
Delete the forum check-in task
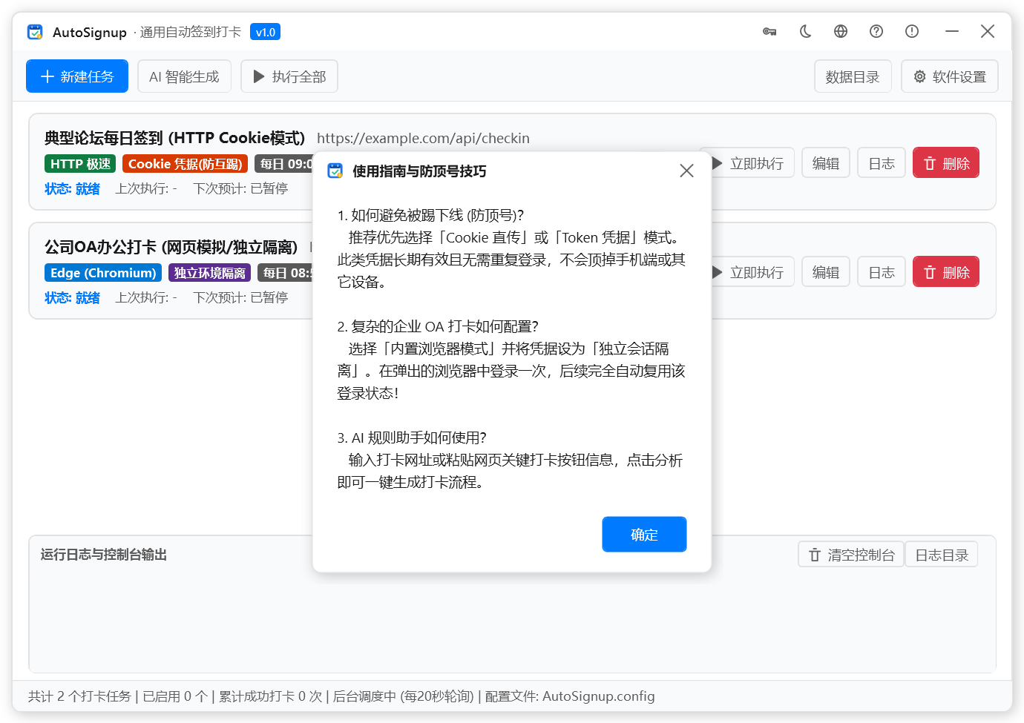[946, 163]
